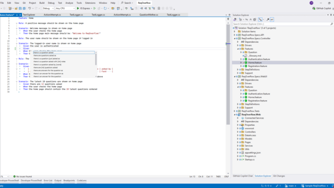Click the editor vertical scrollbar thumb
Viewport: 334px width, 188px height.
click(x=228, y=74)
